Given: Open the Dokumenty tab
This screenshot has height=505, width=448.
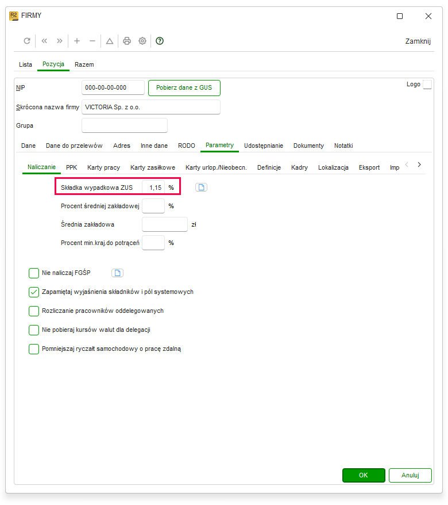Looking at the screenshot, I should tap(308, 146).
